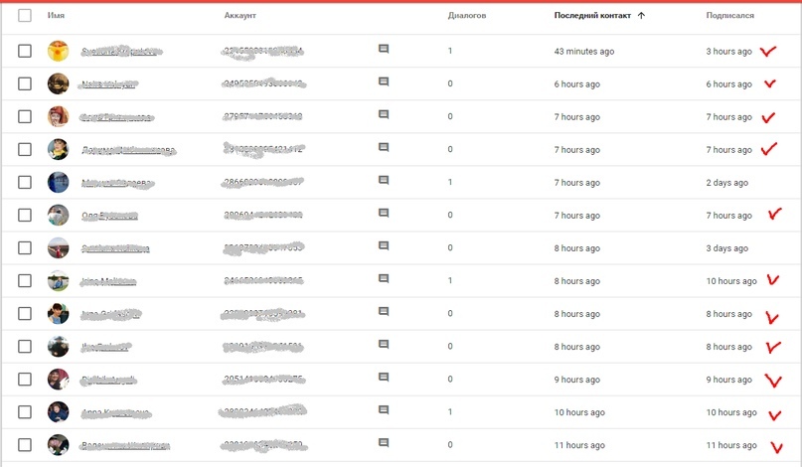Open chat icon in the 9 hours ago row
This screenshot has height=467, width=802.
click(384, 378)
